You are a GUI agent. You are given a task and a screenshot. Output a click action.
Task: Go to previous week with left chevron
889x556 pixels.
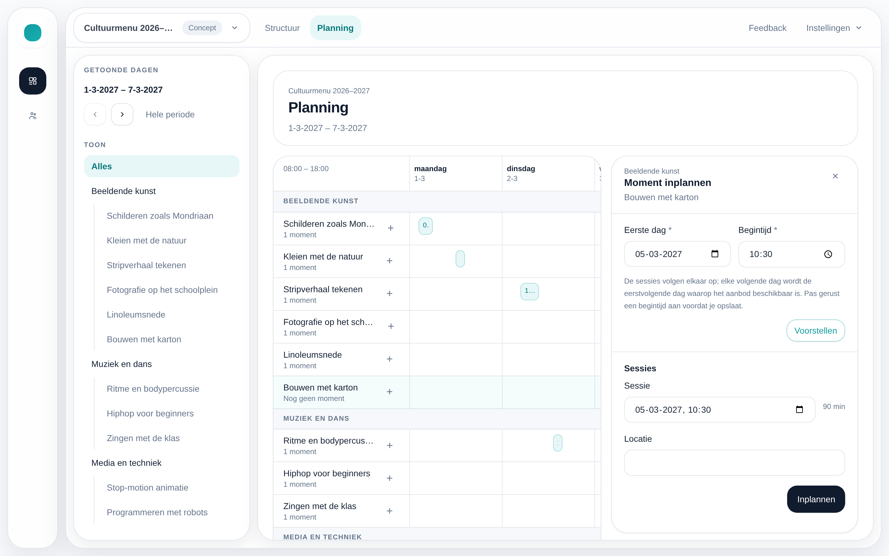click(95, 114)
